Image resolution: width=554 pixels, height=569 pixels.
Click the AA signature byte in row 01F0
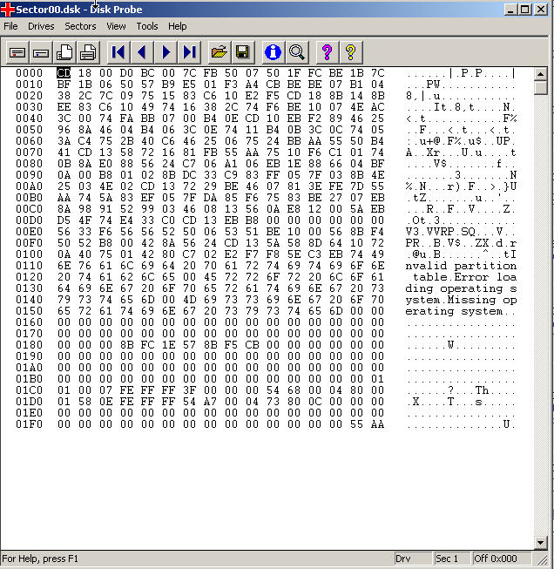point(377,424)
